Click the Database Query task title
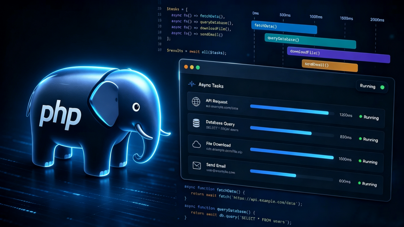 (220, 123)
